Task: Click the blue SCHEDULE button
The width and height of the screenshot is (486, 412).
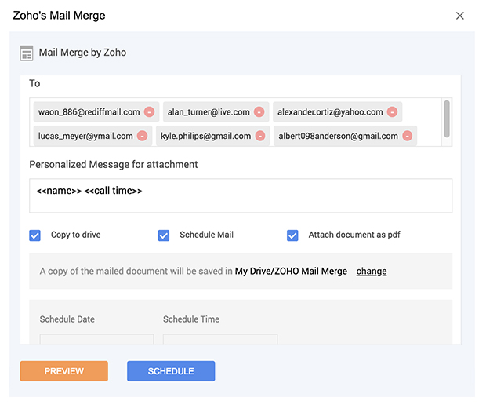Action: (171, 371)
